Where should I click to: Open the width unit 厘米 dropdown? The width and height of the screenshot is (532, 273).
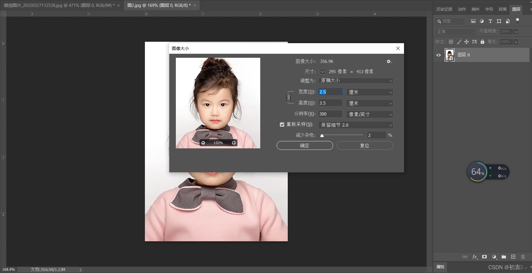point(370,92)
